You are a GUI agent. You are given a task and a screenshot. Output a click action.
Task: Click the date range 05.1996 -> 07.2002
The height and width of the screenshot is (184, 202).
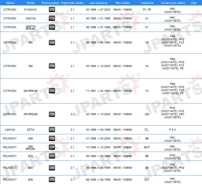(x=98, y=10)
